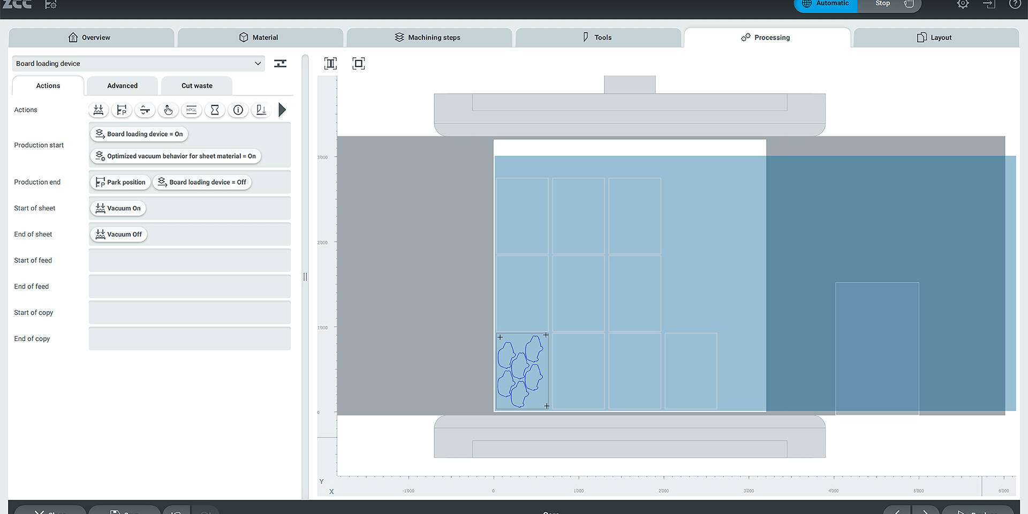Open the settings gear in top bar

point(963,4)
